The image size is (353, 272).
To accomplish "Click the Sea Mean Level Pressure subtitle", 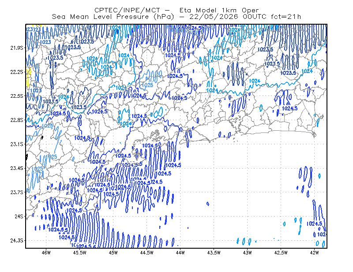I will (x=176, y=17).
